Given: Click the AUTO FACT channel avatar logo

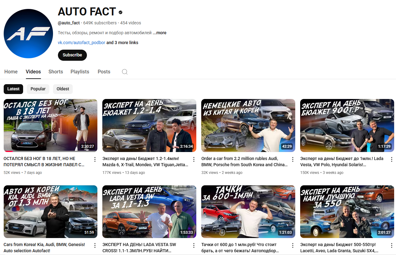Looking at the screenshot, I should pos(28,33).
